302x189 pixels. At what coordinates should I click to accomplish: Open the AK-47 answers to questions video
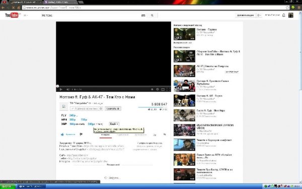click(x=212, y=66)
